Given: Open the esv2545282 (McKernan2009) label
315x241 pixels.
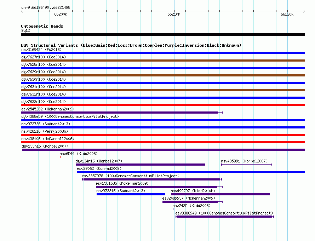Looking at the screenshot, I should [x=48, y=109].
